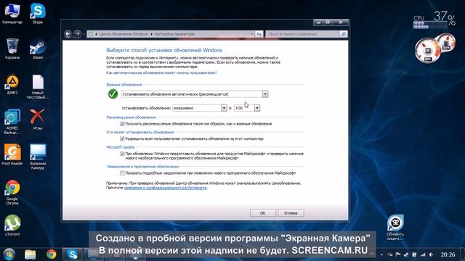
Task: Open Chrome from the taskbar
Action: (52, 254)
